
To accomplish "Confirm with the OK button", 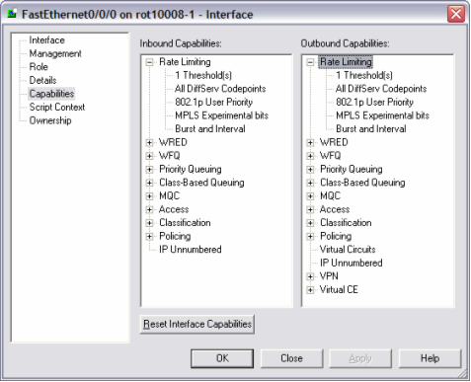I will pos(222,358).
